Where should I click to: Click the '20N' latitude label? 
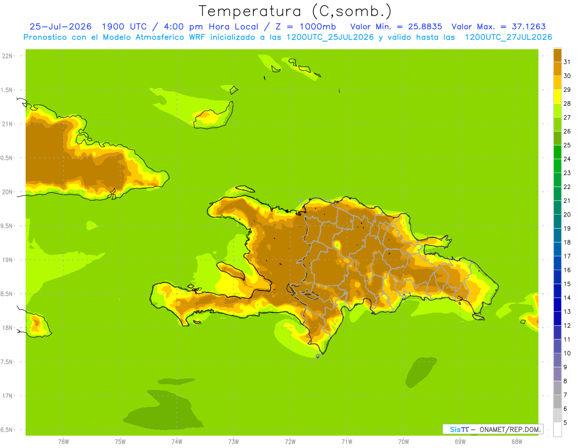tap(8, 192)
